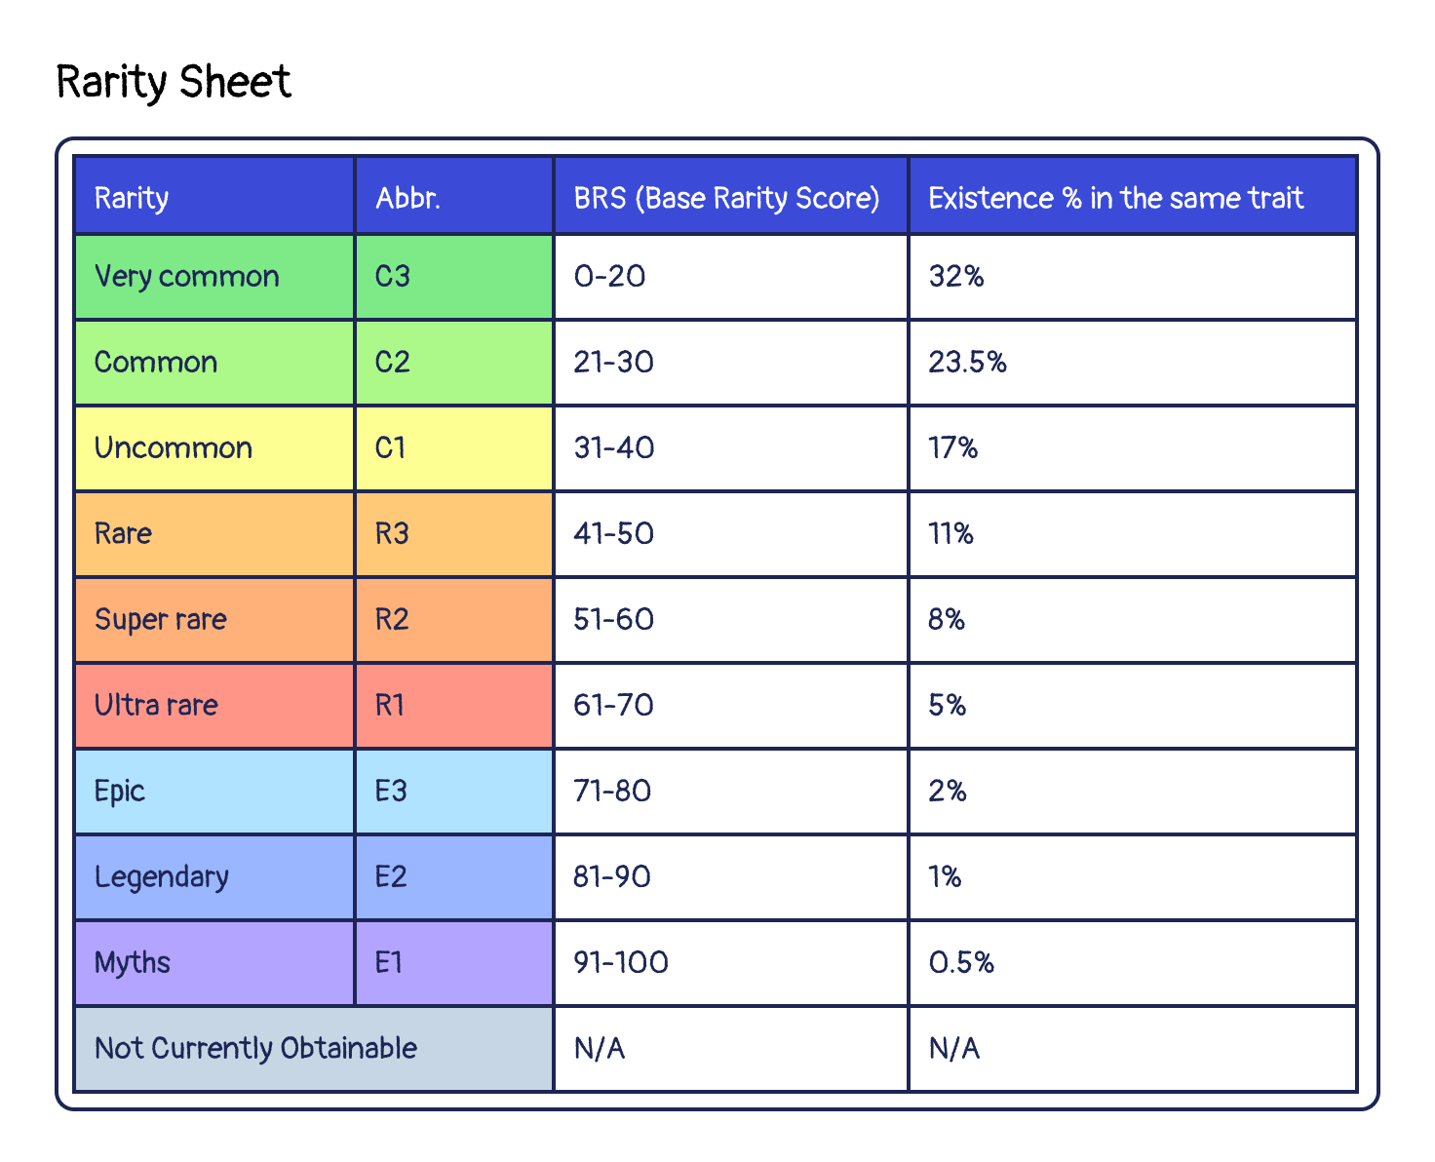Click the 0-20 score cell
Viewport: 1435px width, 1162px height.
tap(731, 277)
